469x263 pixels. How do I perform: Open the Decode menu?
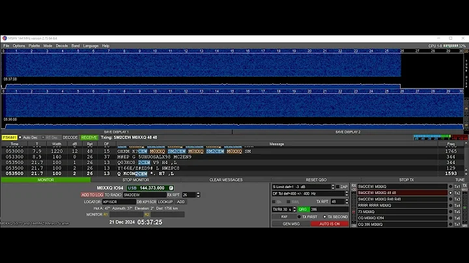[x=62, y=46]
